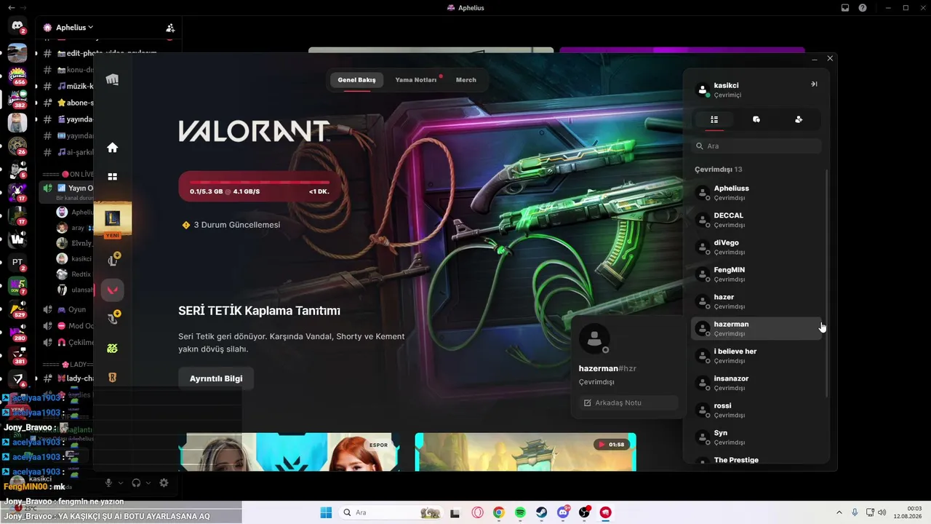Open Opera browser from taskbar
The height and width of the screenshot is (524, 931).
coord(478,512)
